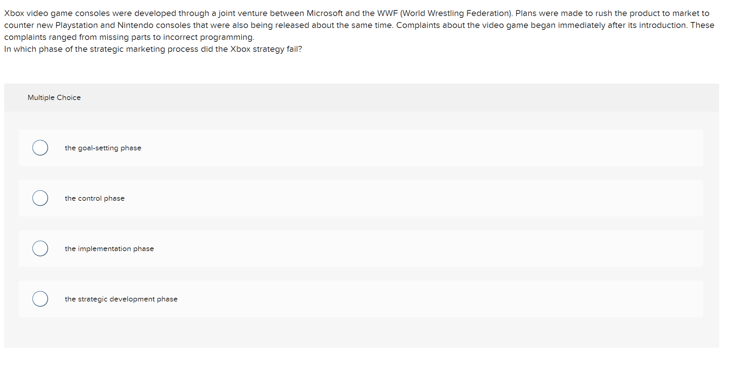Mark the implementation phase as your answer
This screenshot has height=378, width=736.
pyautogui.click(x=40, y=248)
